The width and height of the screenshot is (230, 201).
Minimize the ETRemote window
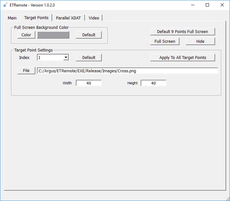point(193,5)
